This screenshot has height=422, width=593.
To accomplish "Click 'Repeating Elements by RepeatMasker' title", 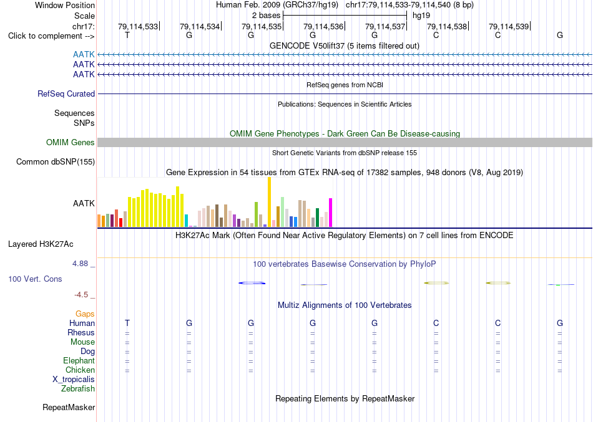I will [345, 398].
